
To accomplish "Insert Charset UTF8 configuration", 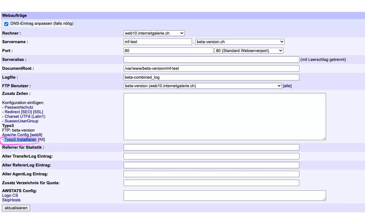I will (x=17, y=117).
